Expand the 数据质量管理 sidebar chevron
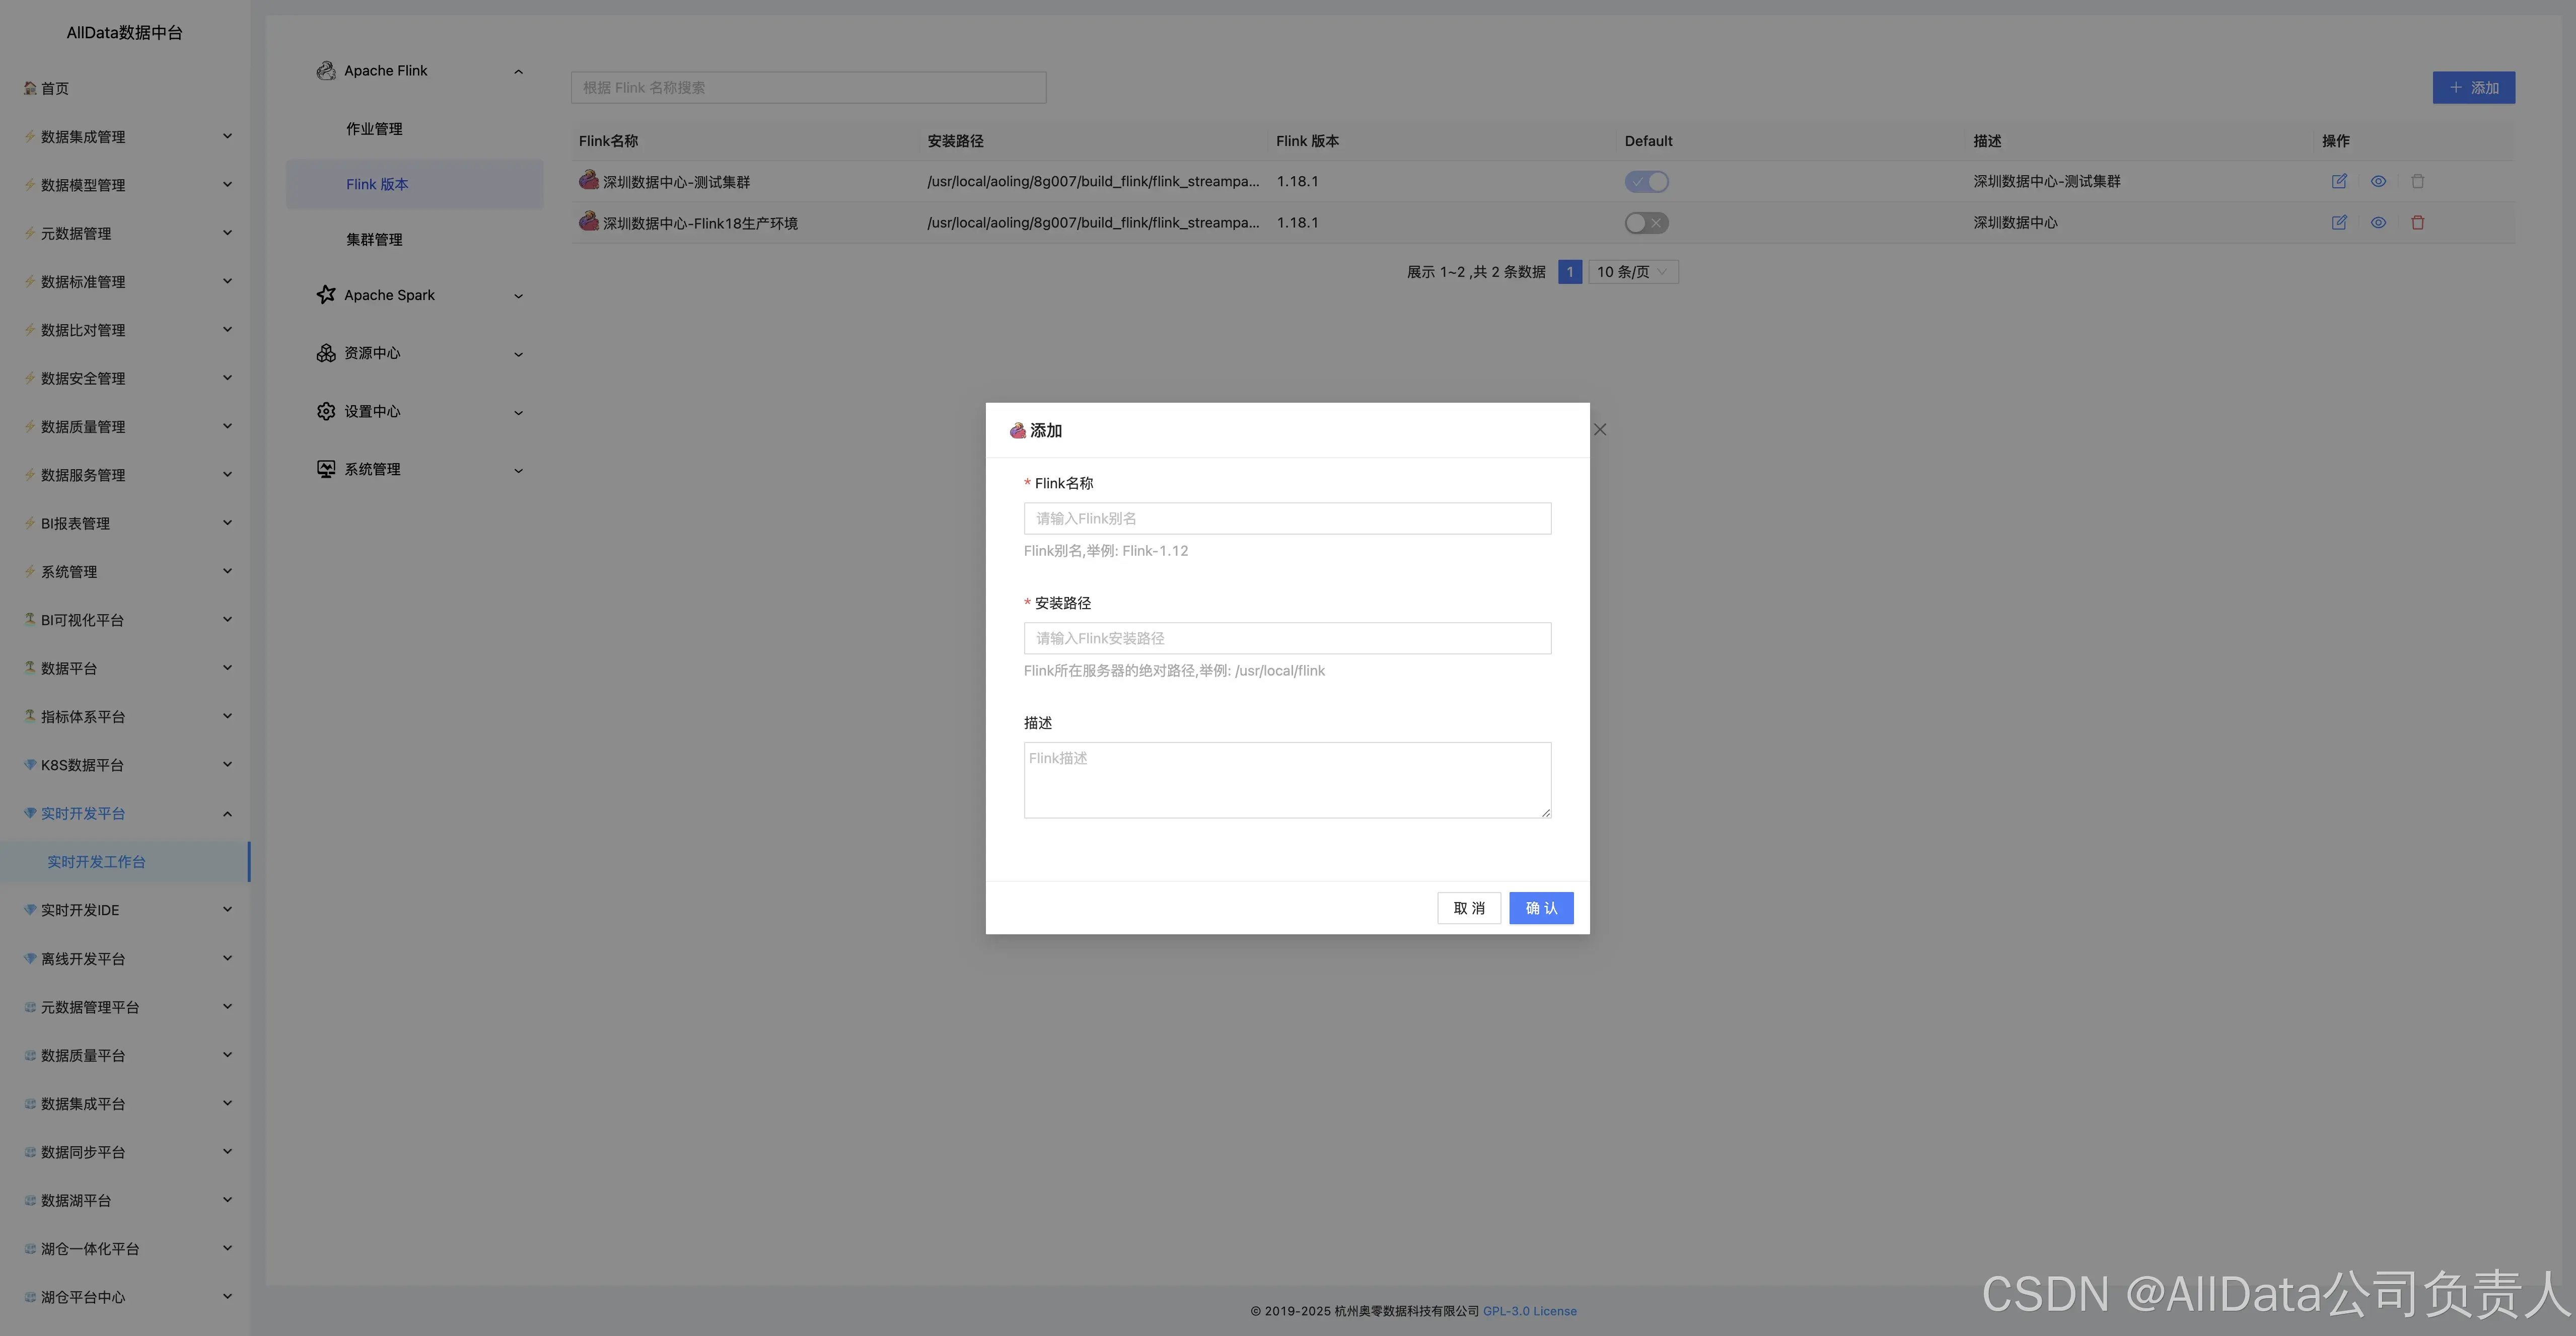Screen dimensions: 2576x1336 [x=227, y=426]
